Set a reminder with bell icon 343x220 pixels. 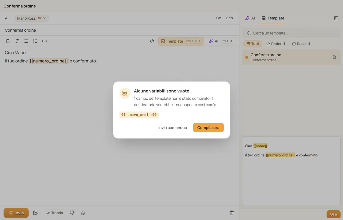[72, 213]
